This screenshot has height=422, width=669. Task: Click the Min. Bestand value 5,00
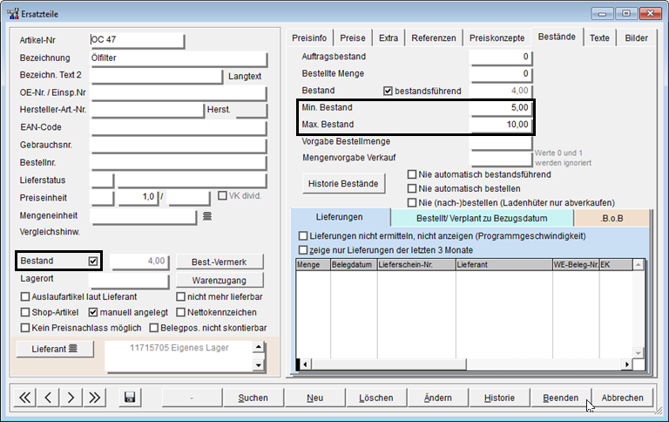coord(501,107)
